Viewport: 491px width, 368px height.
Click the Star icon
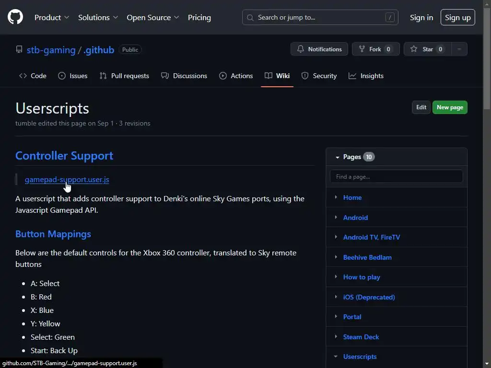pyautogui.click(x=414, y=49)
